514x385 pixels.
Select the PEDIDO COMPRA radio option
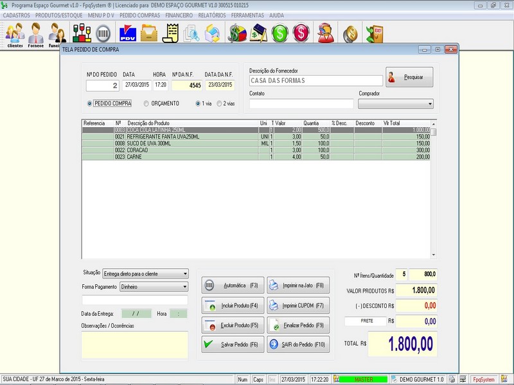point(109,103)
